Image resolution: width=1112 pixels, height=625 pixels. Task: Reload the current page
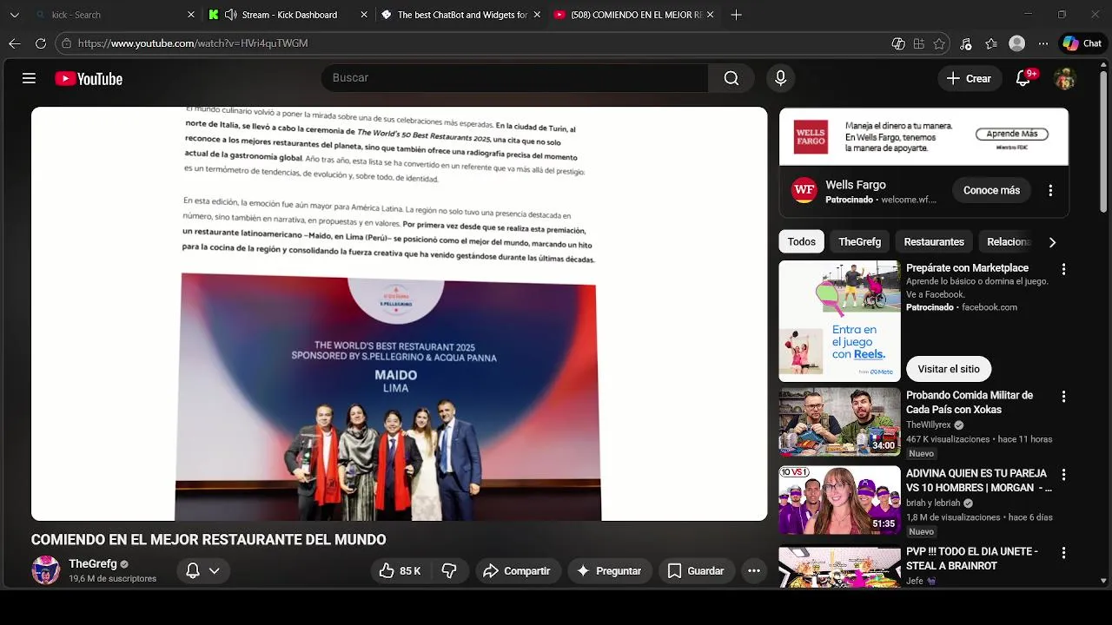click(x=40, y=43)
